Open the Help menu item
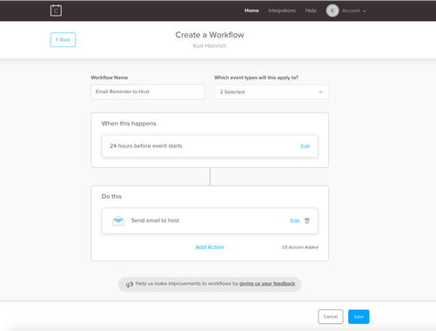This screenshot has height=331, width=436. (x=311, y=10)
